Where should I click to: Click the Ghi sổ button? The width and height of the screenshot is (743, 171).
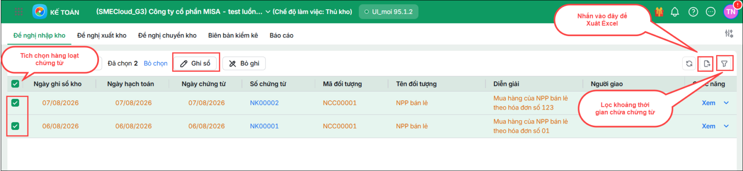click(x=196, y=63)
